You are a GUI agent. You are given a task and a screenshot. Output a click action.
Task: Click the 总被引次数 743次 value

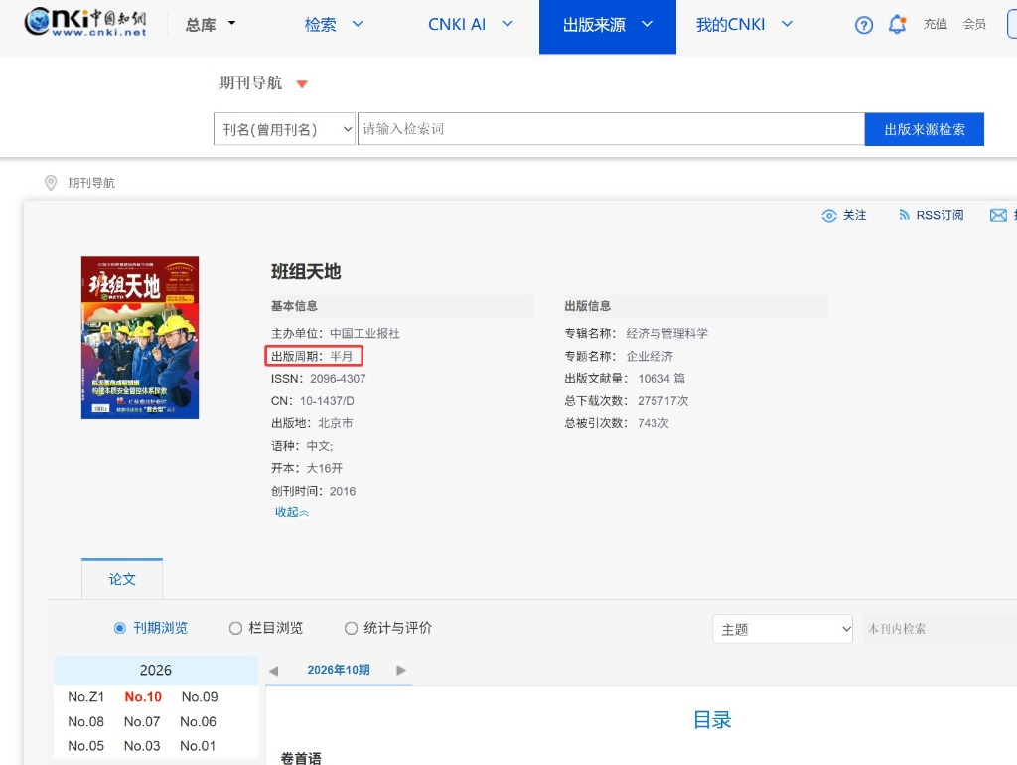pos(654,423)
